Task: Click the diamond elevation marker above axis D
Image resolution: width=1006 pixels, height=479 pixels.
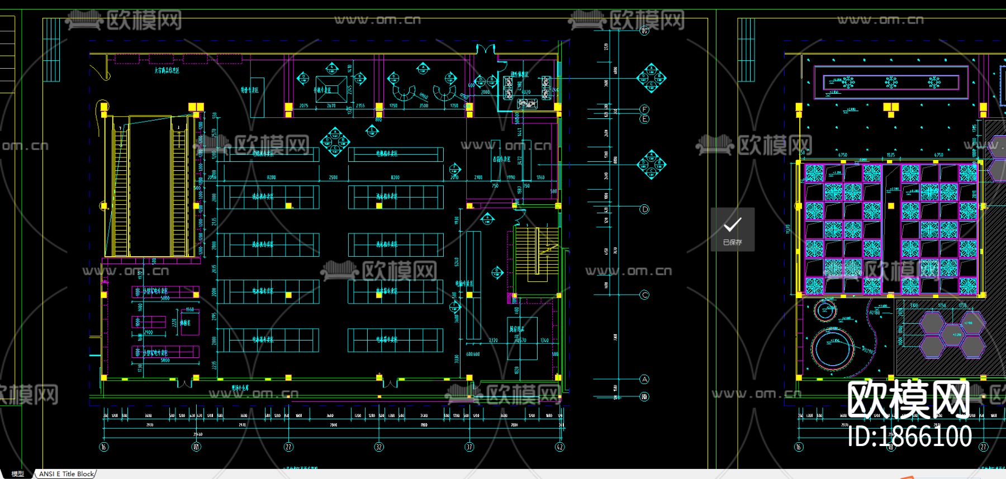Action: point(651,165)
